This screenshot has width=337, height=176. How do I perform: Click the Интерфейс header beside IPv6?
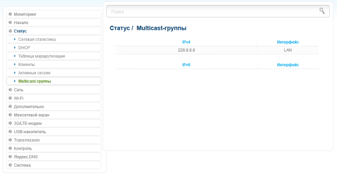coord(288,65)
